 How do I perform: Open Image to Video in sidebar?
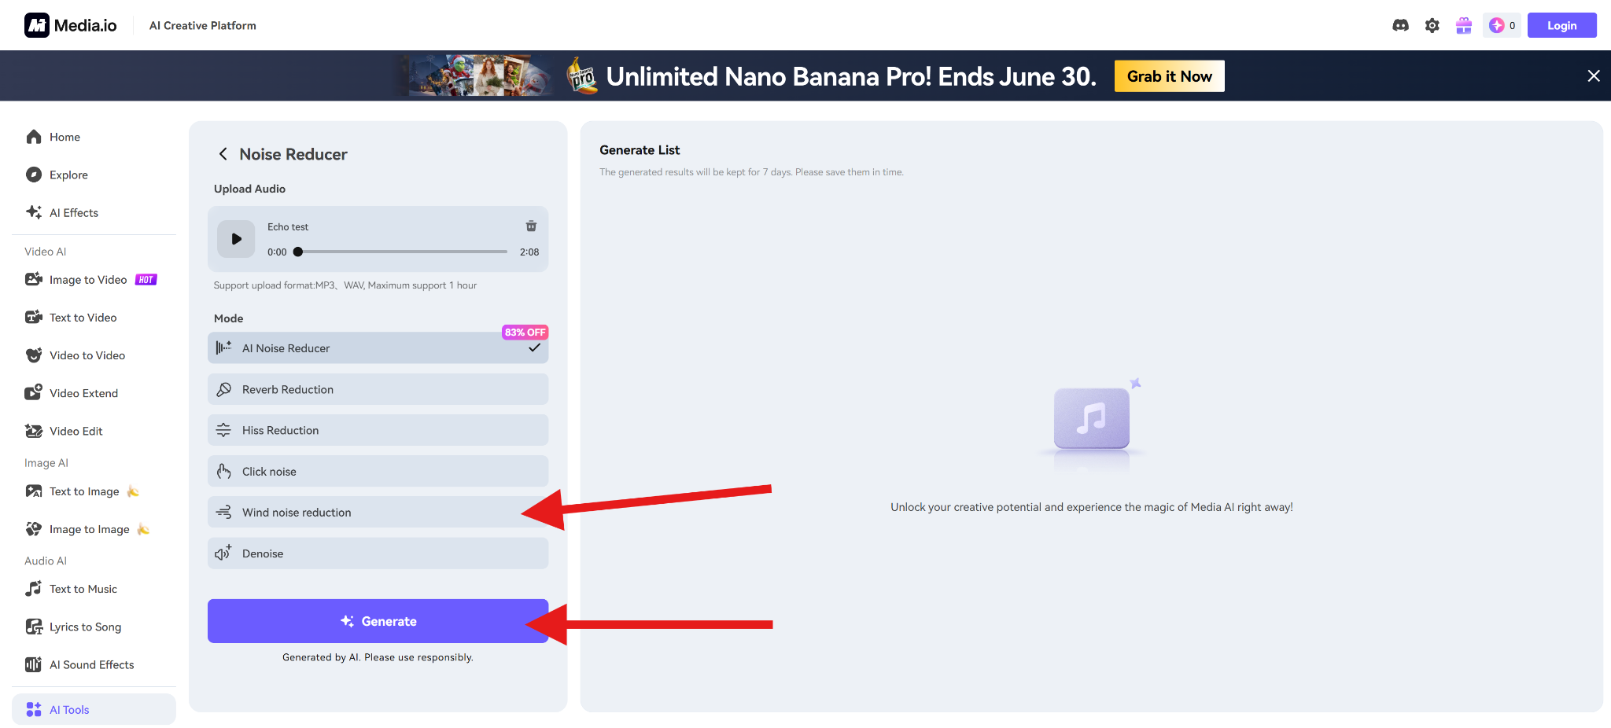pos(88,280)
